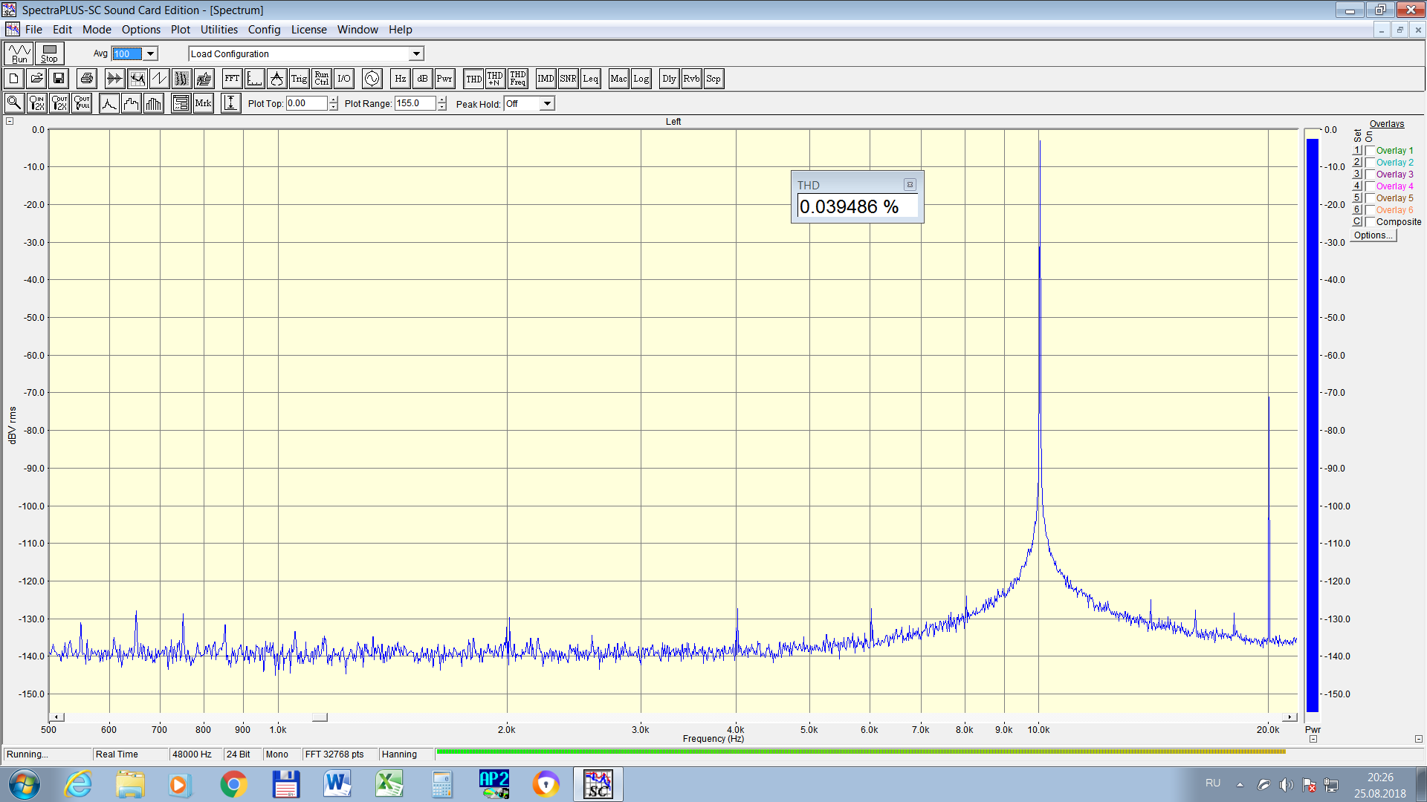Screen dimensions: 1427x802
Task: Open the Utilities menu
Action: pyautogui.click(x=219, y=30)
